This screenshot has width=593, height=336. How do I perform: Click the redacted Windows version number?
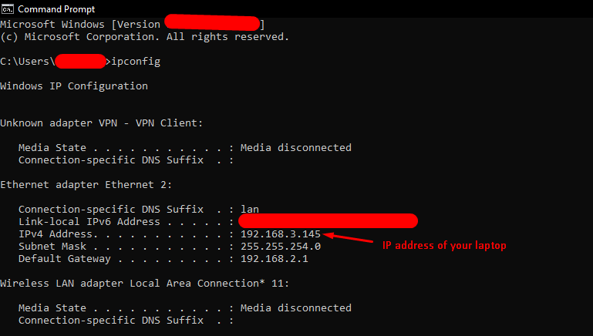211,23
